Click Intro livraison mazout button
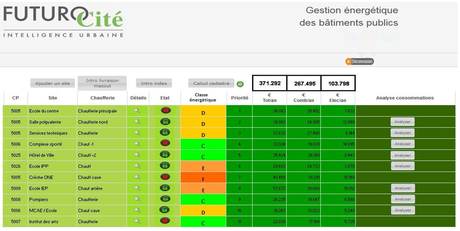The width and height of the screenshot is (460, 231). point(102,83)
